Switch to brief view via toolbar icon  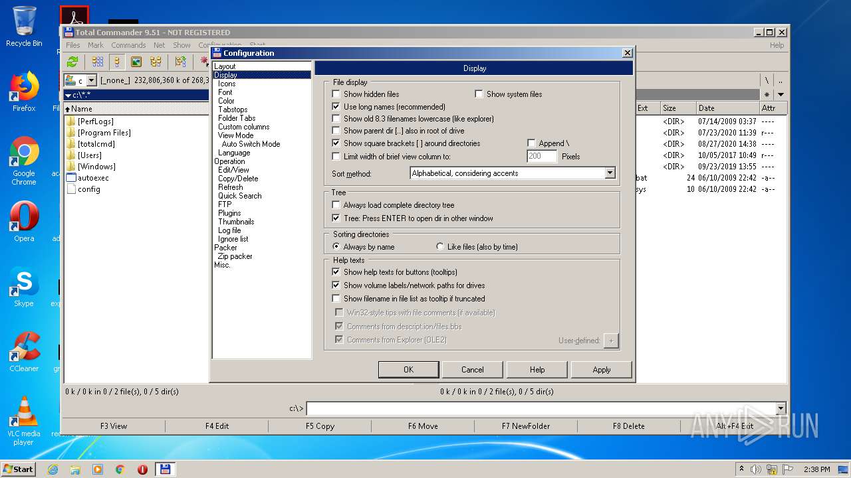(98, 62)
